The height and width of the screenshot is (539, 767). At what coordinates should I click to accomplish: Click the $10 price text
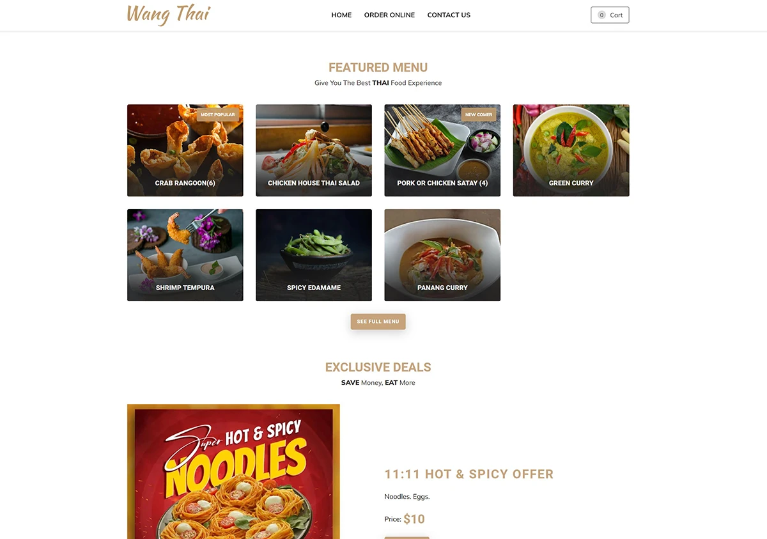click(414, 519)
